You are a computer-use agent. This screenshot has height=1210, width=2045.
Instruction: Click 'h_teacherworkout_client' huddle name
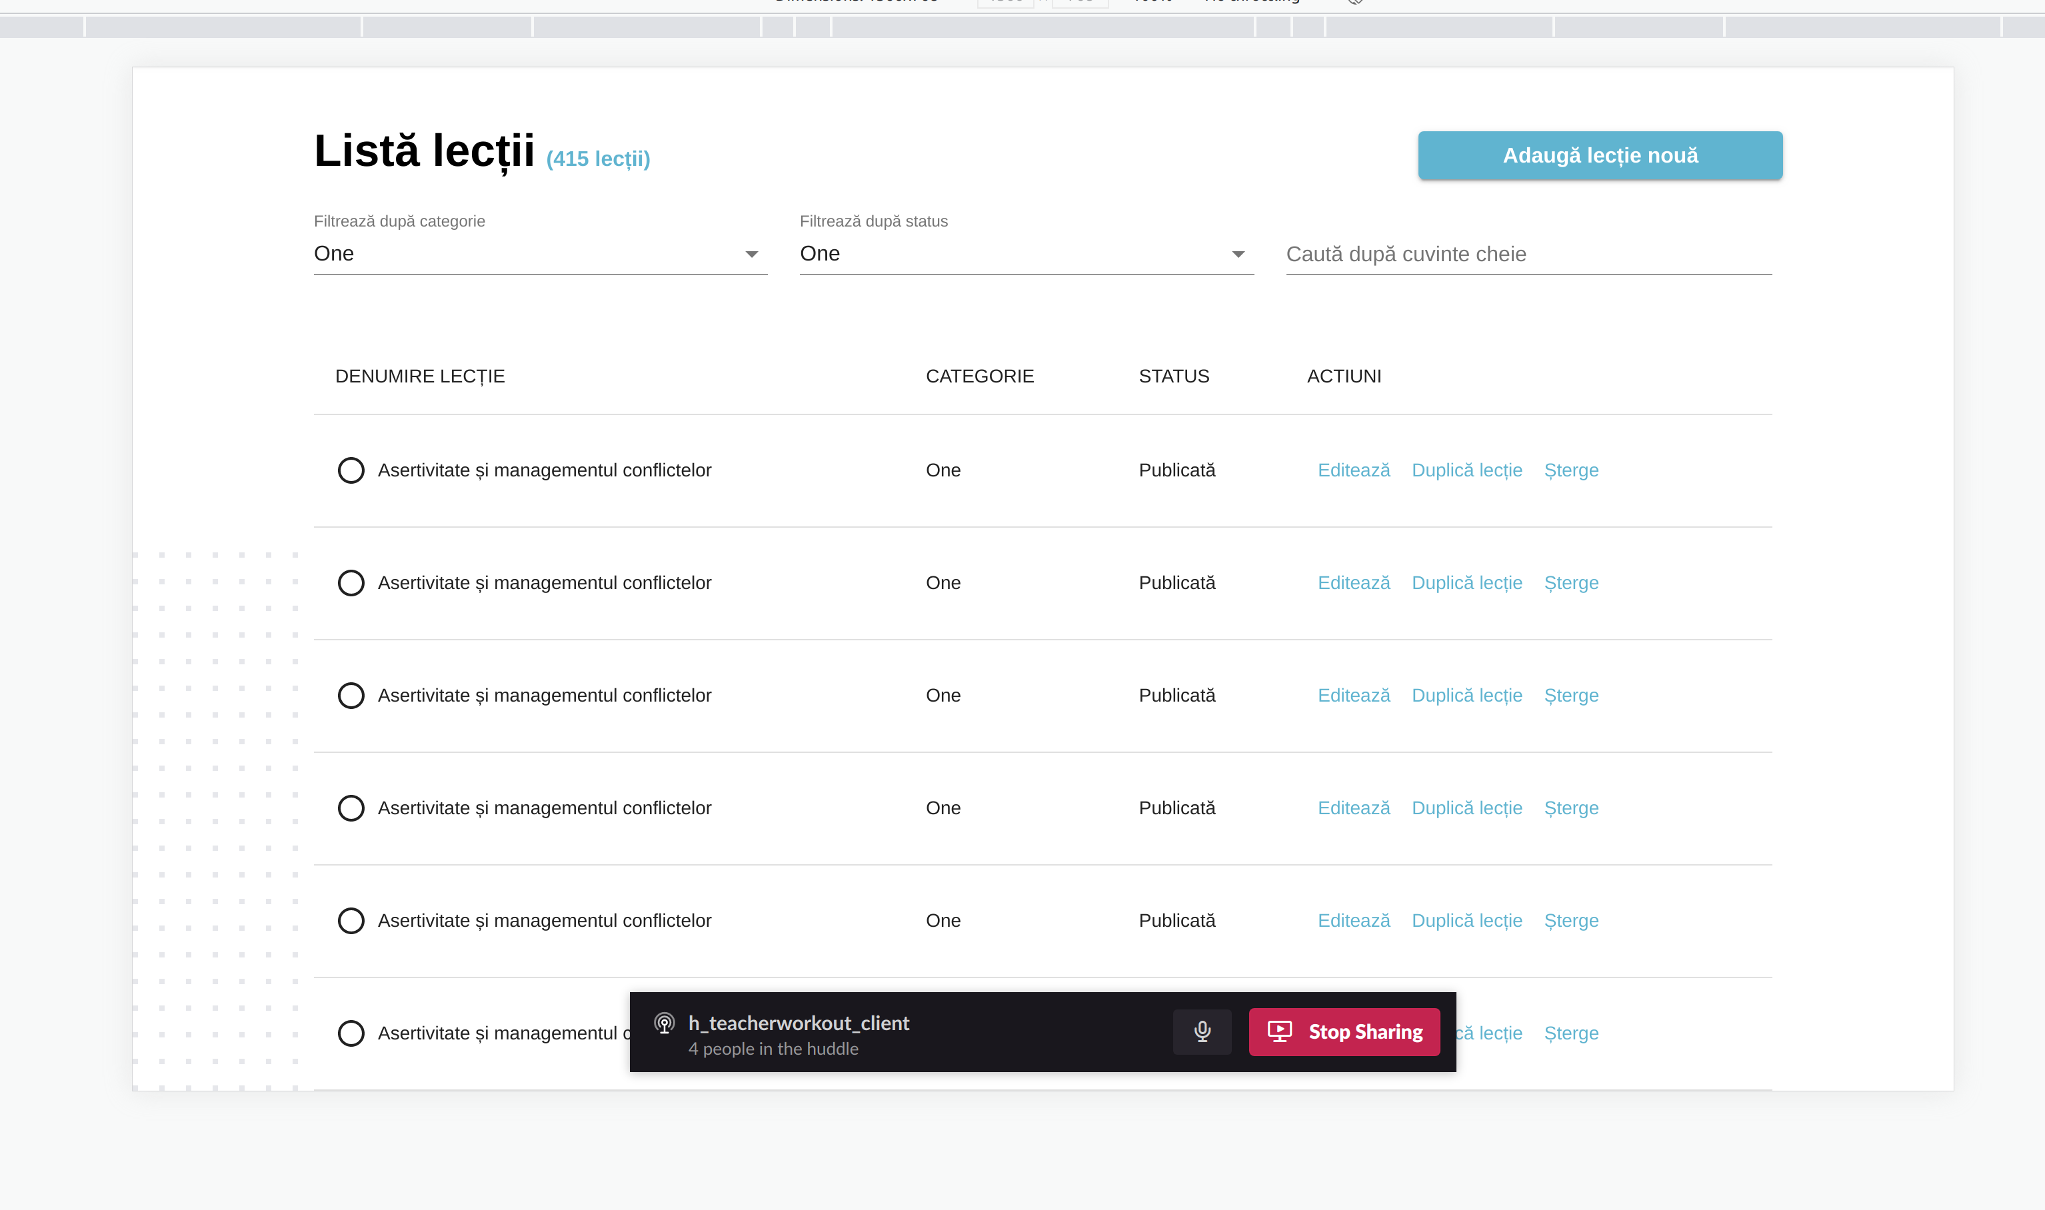click(x=798, y=1023)
